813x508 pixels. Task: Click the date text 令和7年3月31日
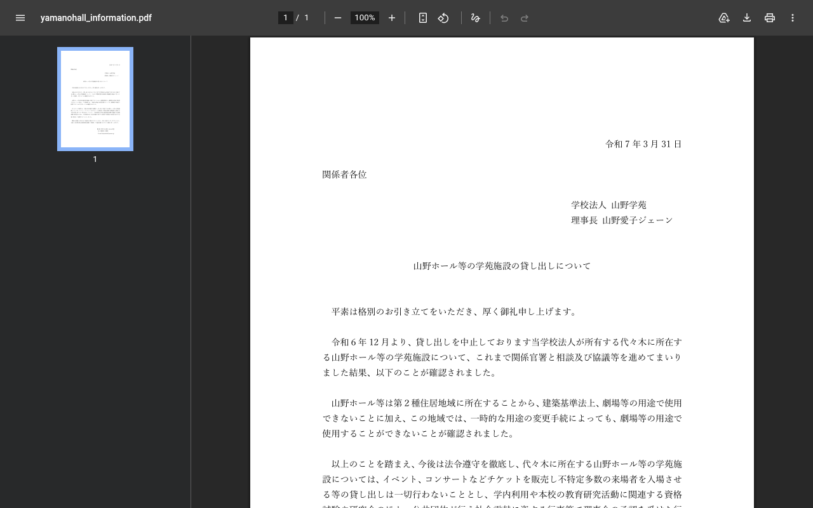pyautogui.click(x=643, y=144)
